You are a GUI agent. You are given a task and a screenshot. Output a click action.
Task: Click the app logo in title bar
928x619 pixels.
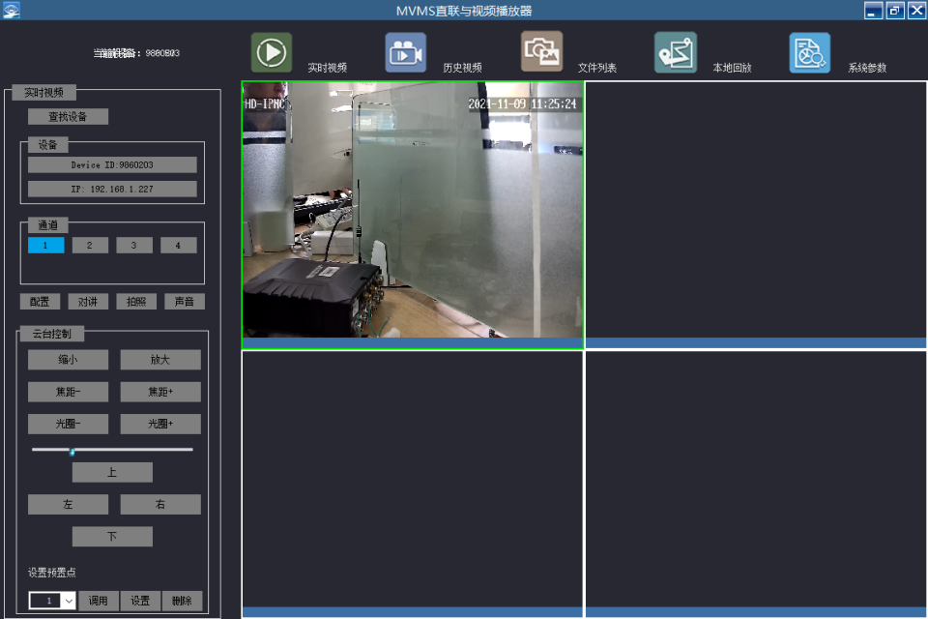coord(11,10)
